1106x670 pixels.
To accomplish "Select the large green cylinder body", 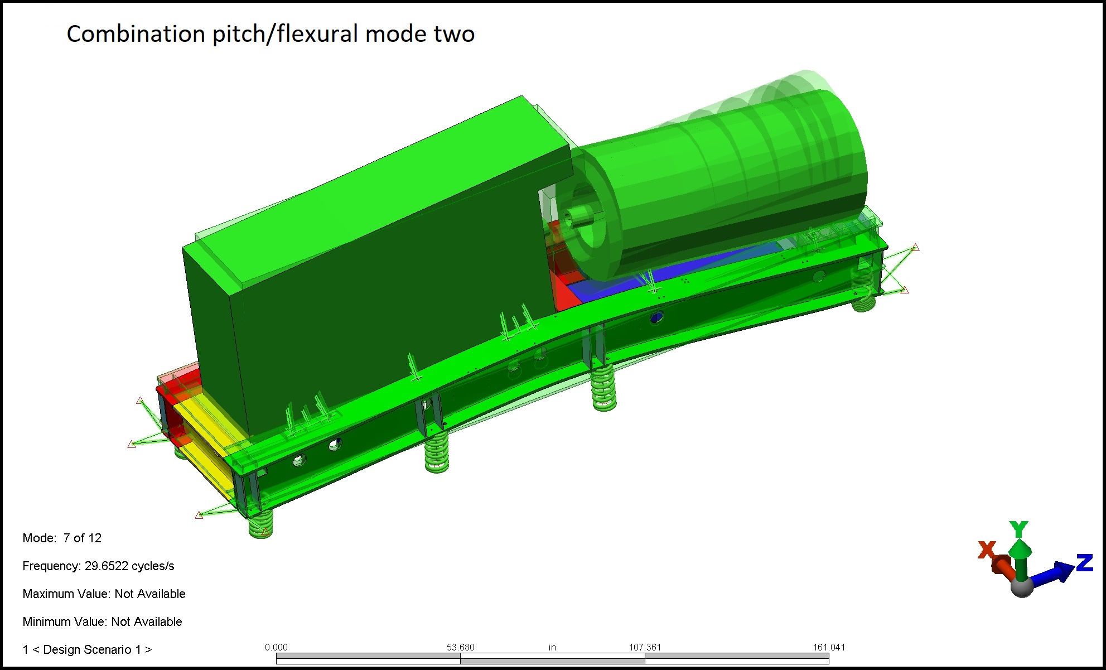I will pos(725,179).
